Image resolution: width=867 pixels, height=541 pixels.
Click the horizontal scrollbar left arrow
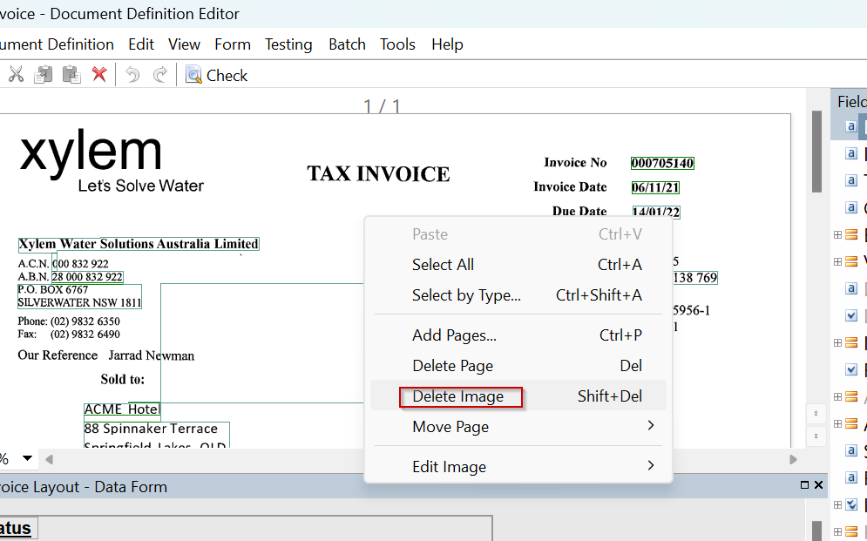pos(49,459)
